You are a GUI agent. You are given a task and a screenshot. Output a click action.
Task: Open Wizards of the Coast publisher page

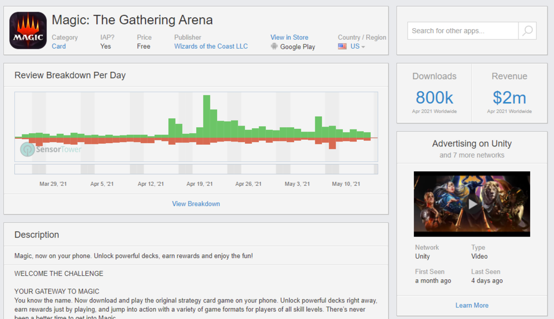click(x=211, y=46)
